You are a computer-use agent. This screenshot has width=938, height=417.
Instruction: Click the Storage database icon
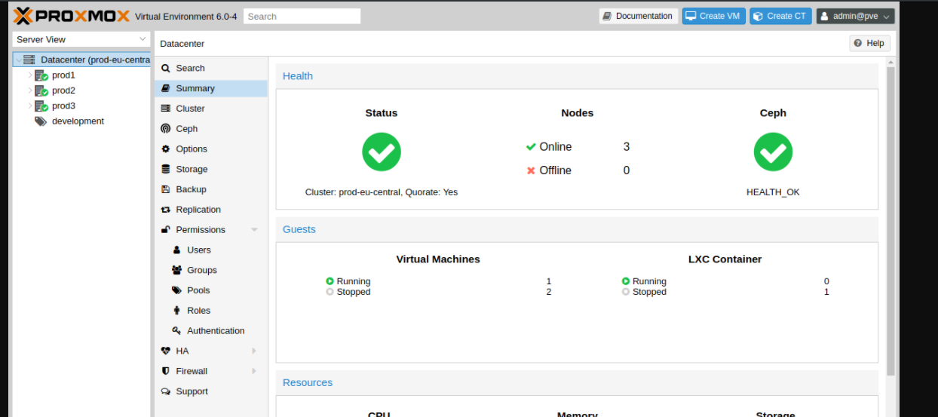pos(166,170)
